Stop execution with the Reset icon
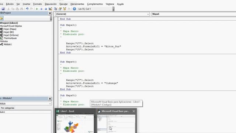 (46, 9)
